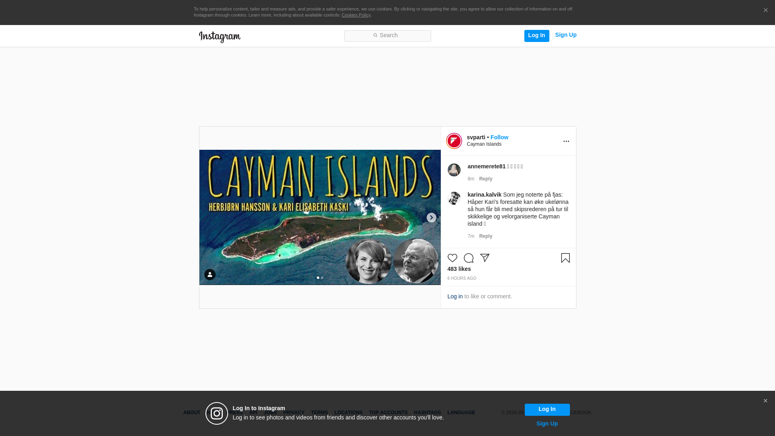Open ABOUT footer link
The image size is (775, 436).
tap(192, 413)
